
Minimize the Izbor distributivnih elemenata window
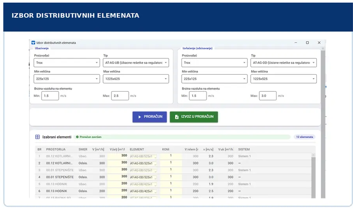[x=296, y=43]
